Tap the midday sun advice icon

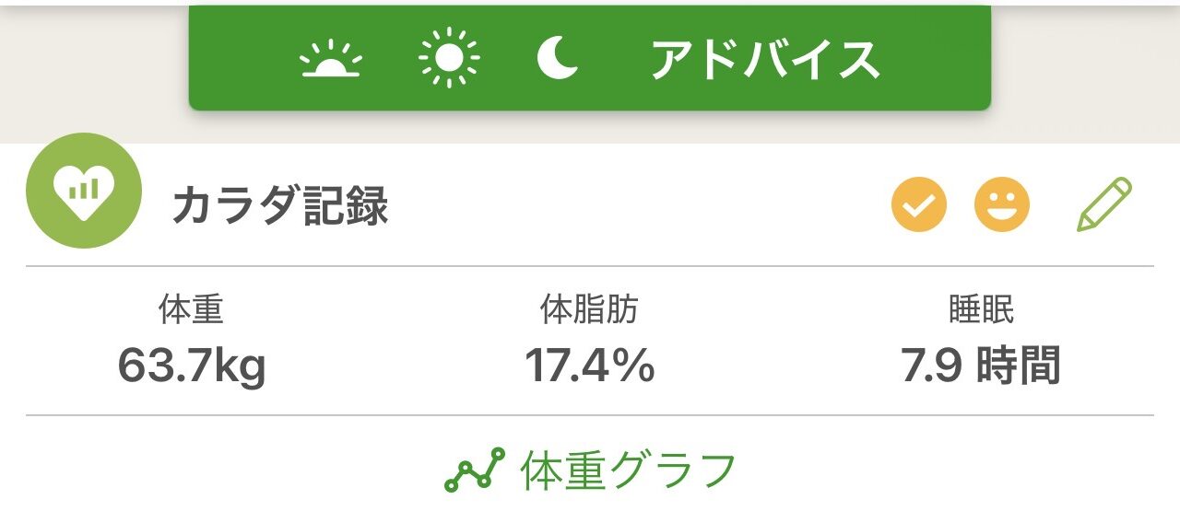pyautogui.click(x=449, y=60)
